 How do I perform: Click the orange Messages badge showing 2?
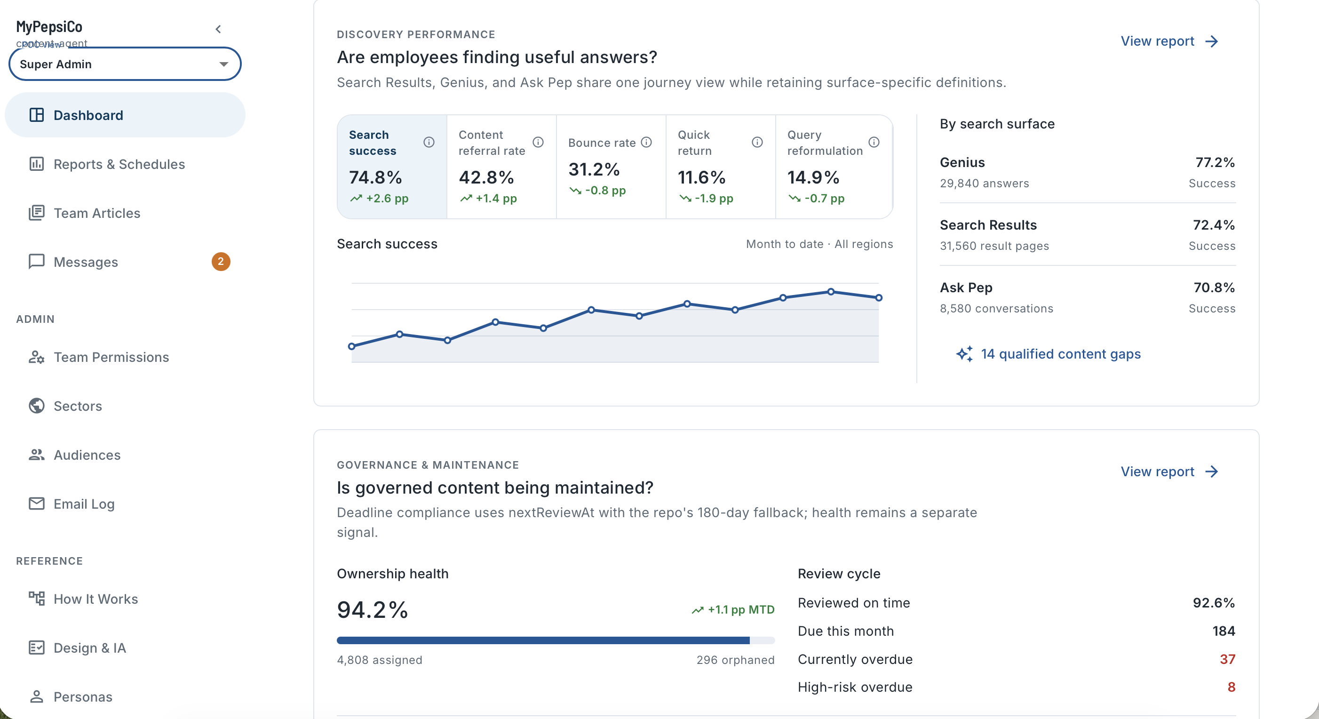[221, 261]
